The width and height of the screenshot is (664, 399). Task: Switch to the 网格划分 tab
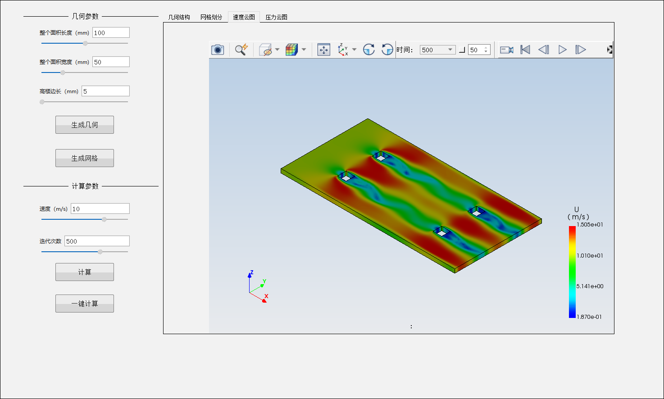point(211,17)
